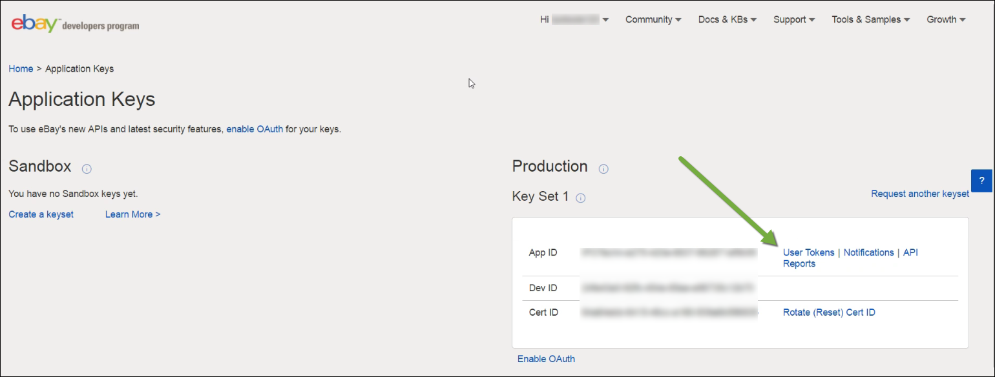Click the eBay developers program logo
Image resolution: width=995 pixels, height=377 pixels.
click(x=75, y=24)
